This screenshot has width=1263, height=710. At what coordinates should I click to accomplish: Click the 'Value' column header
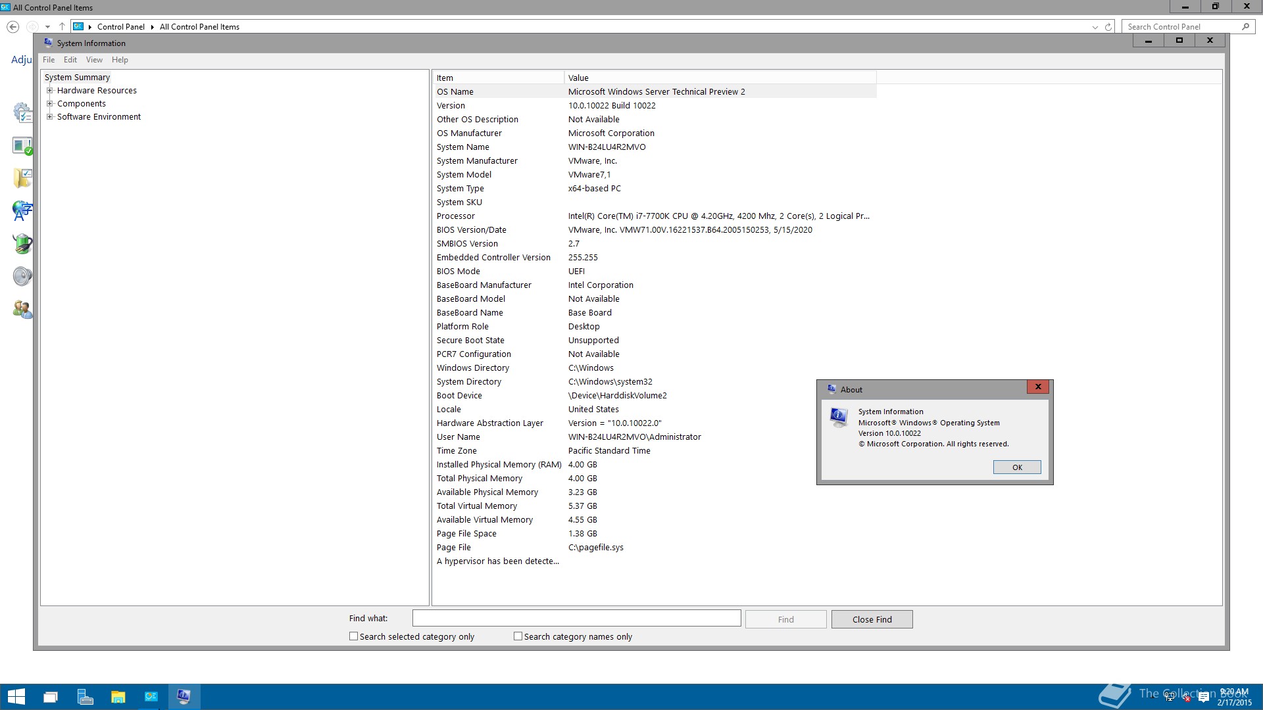(720, 78)
